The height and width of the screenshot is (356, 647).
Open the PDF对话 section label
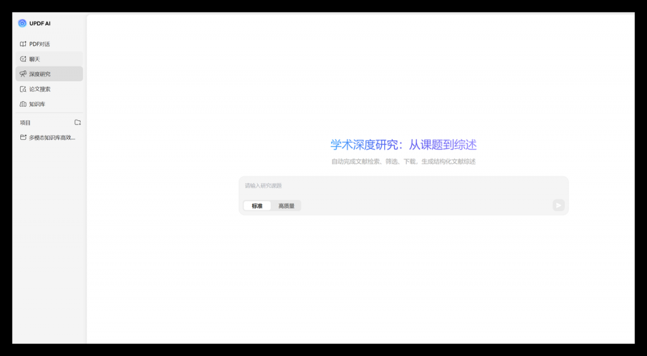40,44
